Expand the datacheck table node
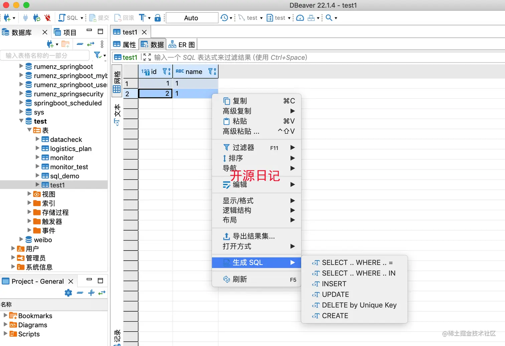This screenshot has width=505, height=346. [37, 139]
